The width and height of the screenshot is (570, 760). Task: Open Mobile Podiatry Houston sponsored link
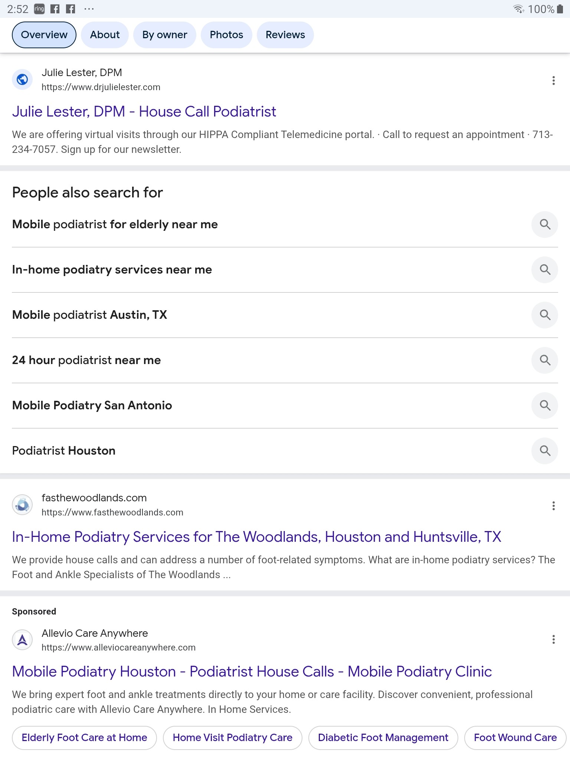coord(252,672)
